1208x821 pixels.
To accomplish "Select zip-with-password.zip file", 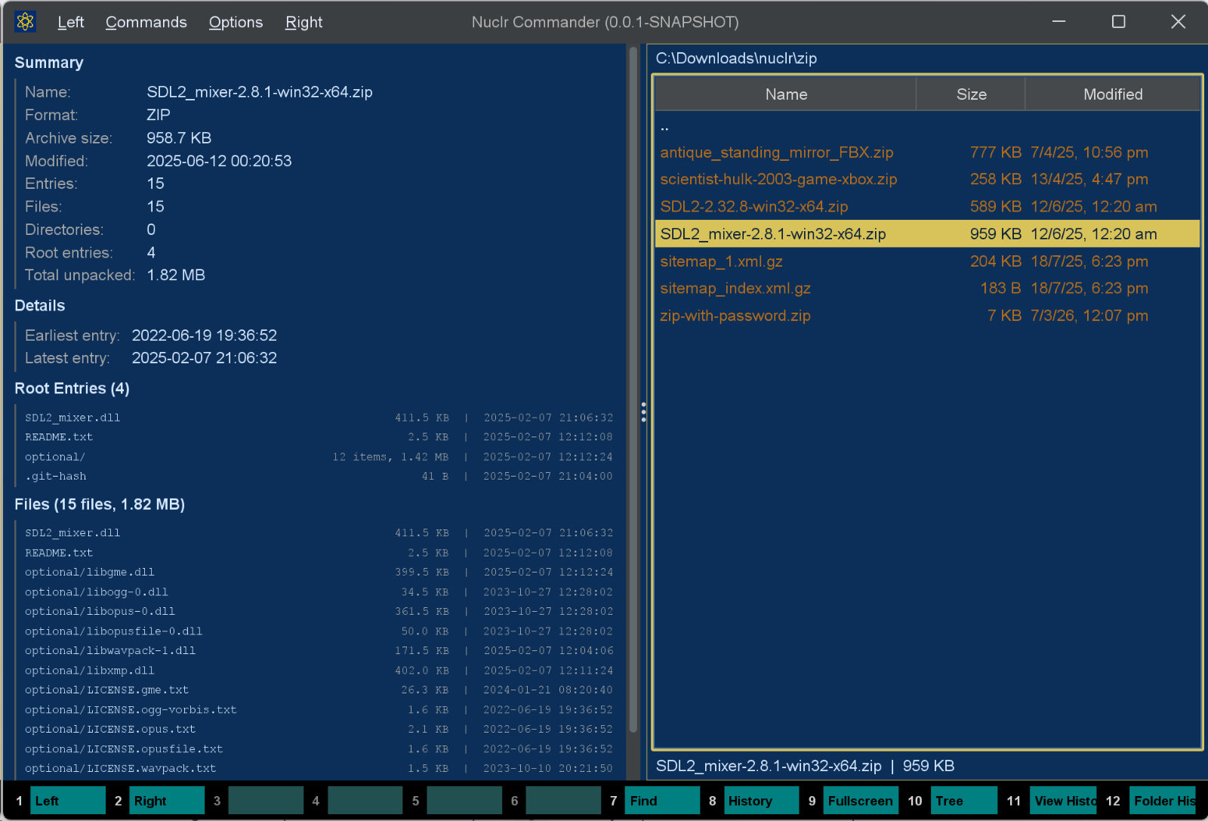I will (927, 316).
